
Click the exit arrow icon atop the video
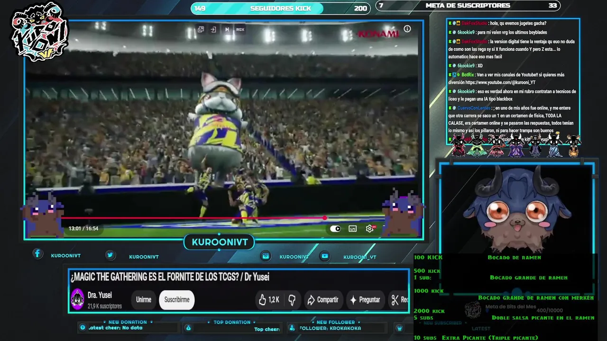(x=213, y=29)
